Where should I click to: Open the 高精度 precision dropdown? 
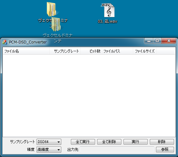pyautogui.click(x=49, y=149)
